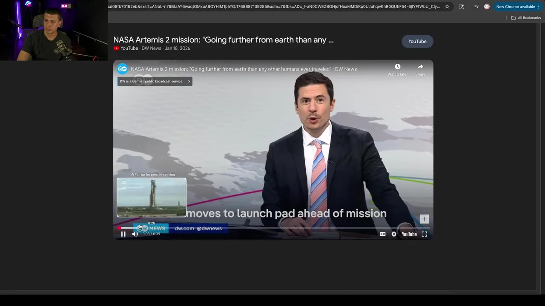Image resolution: width=545 pixels, height=306 pixels.
Task: Click the URL in the address bar
Action: coord(274,6)
